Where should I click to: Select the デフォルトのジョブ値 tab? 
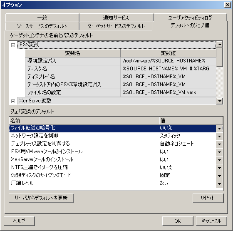[190, 25]
